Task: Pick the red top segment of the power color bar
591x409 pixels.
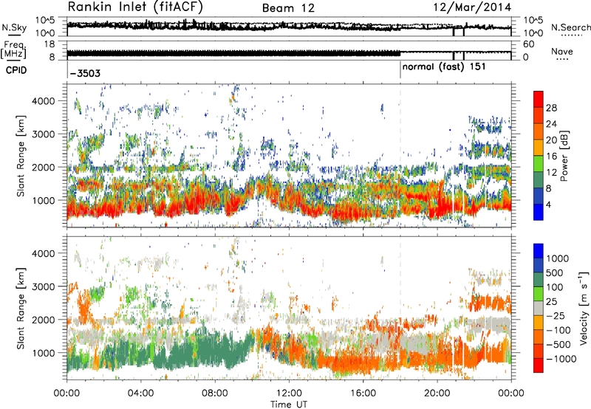Action: [539, 100]
